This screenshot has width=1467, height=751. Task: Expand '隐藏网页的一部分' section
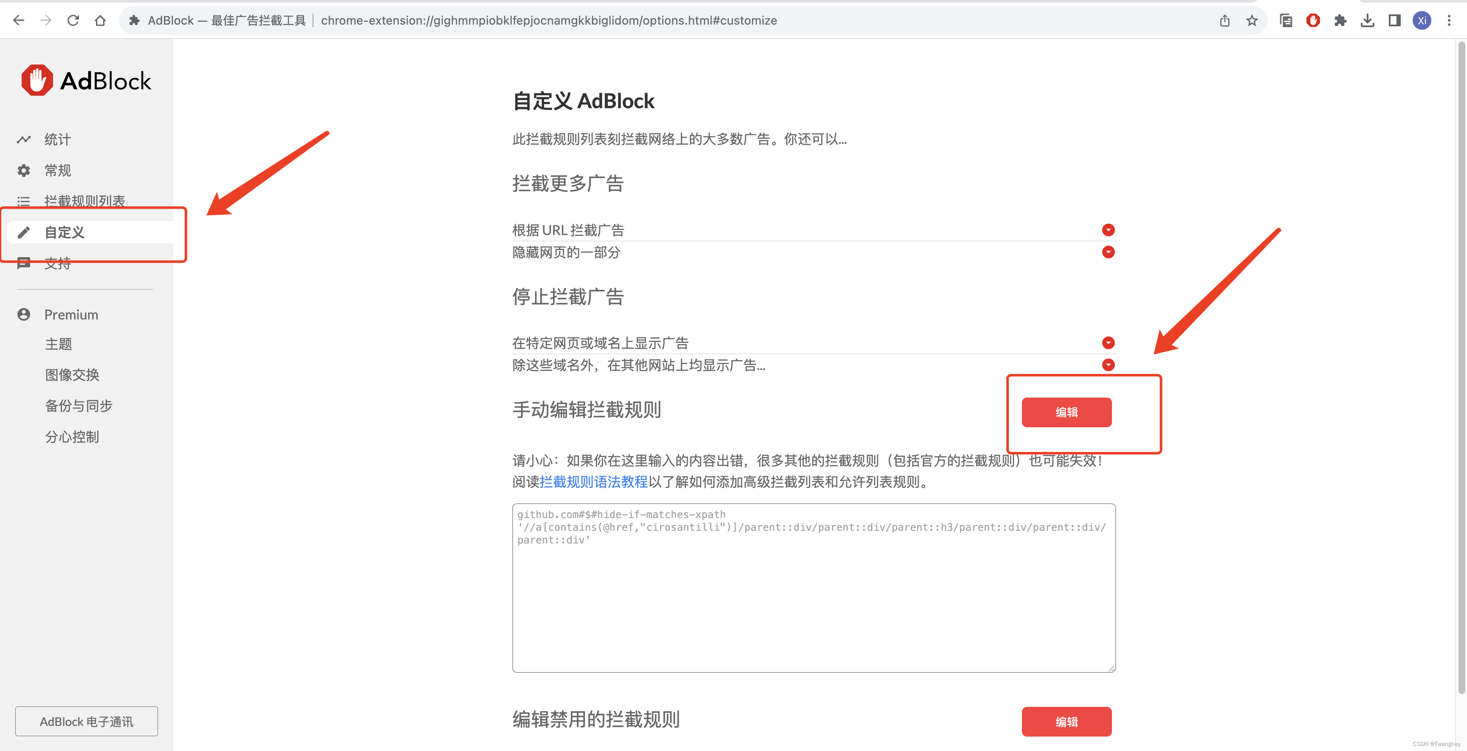pos(1108,252)
